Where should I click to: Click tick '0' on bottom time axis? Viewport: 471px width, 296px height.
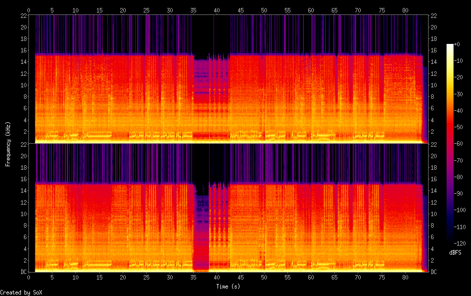tap(28, 278)
